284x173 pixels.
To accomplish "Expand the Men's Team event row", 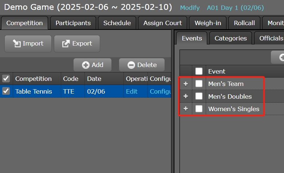I will pyautogui.click(x=186, y=84).
